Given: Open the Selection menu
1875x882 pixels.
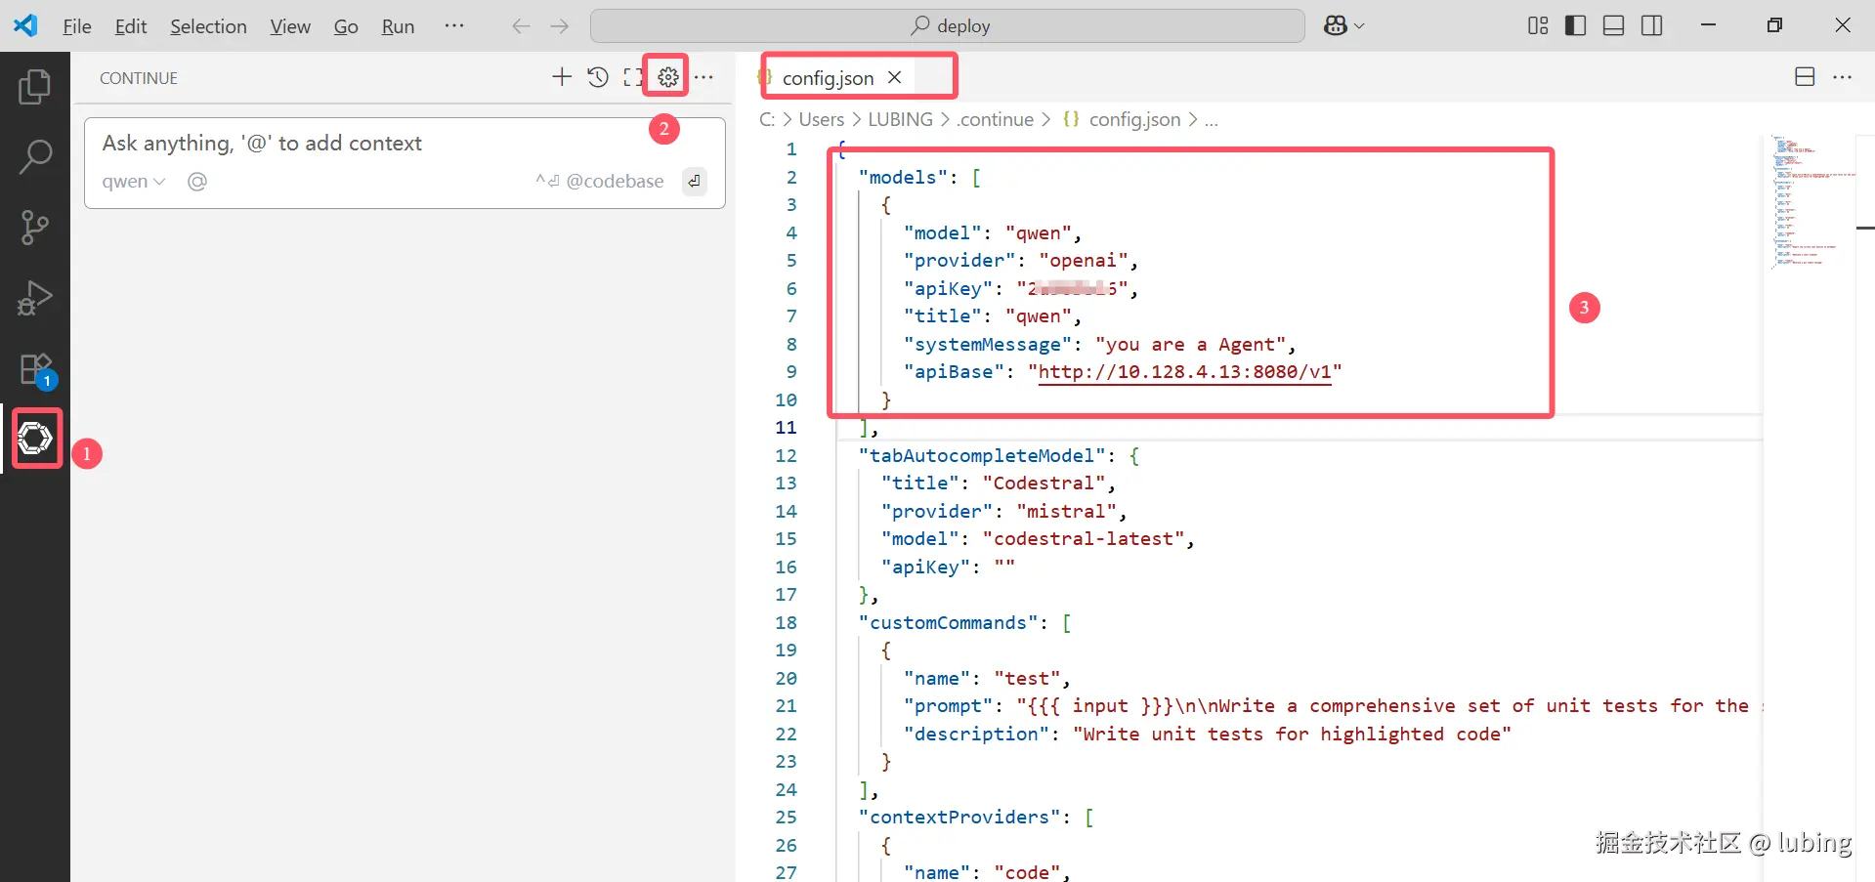Looking at the screenshot, I should [208, 26].
